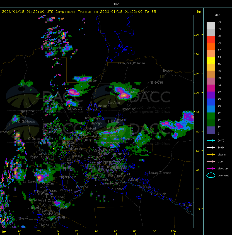Click the 'TUNUYAN' map label
Screen dimensions: 232x235
pyautogui.click(x=59, y=217)
